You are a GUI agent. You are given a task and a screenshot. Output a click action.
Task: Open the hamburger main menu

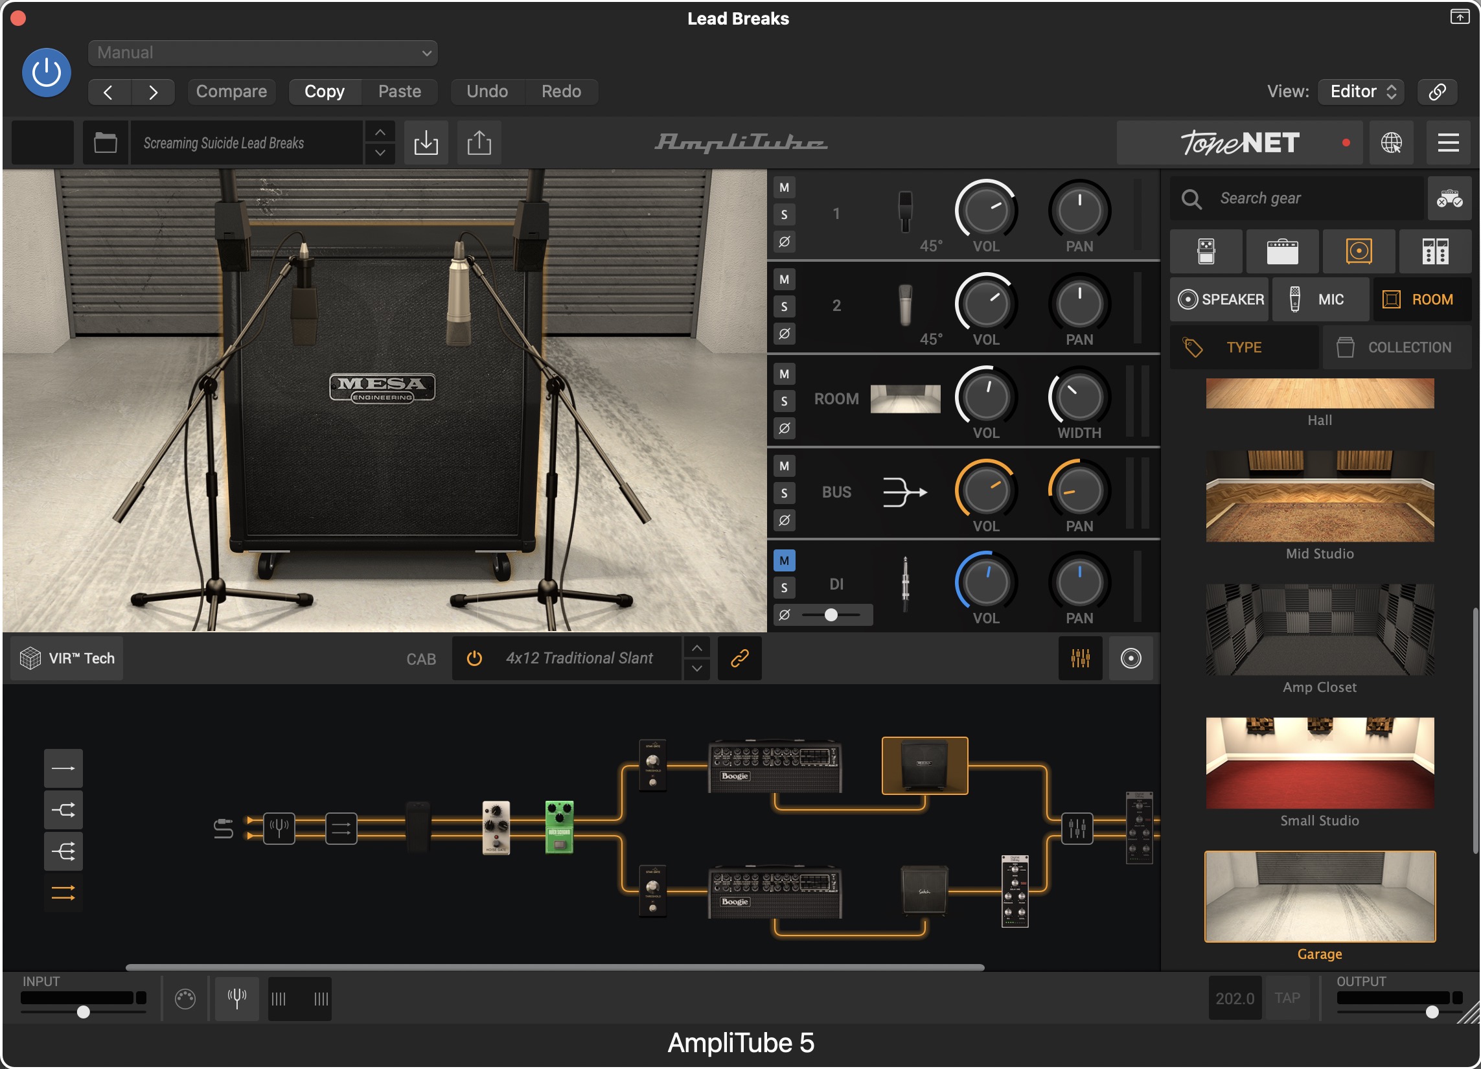click(x=1448, y=143)
